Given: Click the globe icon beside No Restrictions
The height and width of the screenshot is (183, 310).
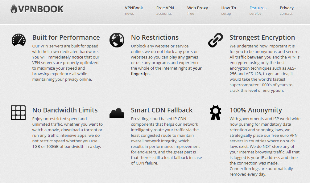Looking at the screenshot, I should 117,40.
